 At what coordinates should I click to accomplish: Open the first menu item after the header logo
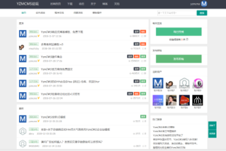pyautogui.click(x=55, y=4)
